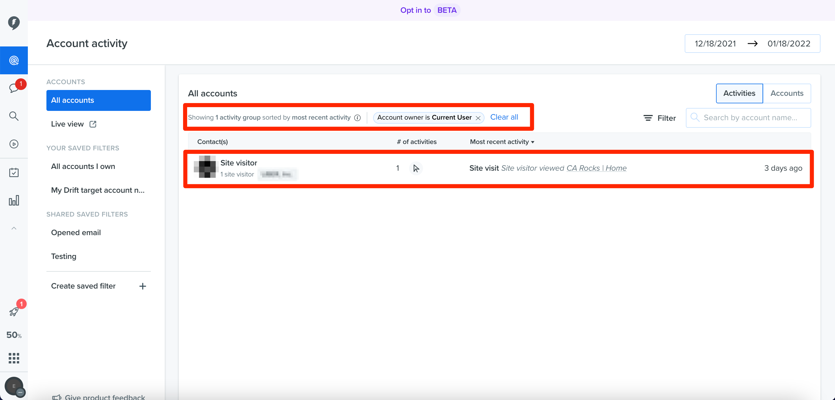Image resolution: width=835 pixels, height=400 pixels.
Task: Open Live view
Action: pyautogui.click(x=67, y=124)
